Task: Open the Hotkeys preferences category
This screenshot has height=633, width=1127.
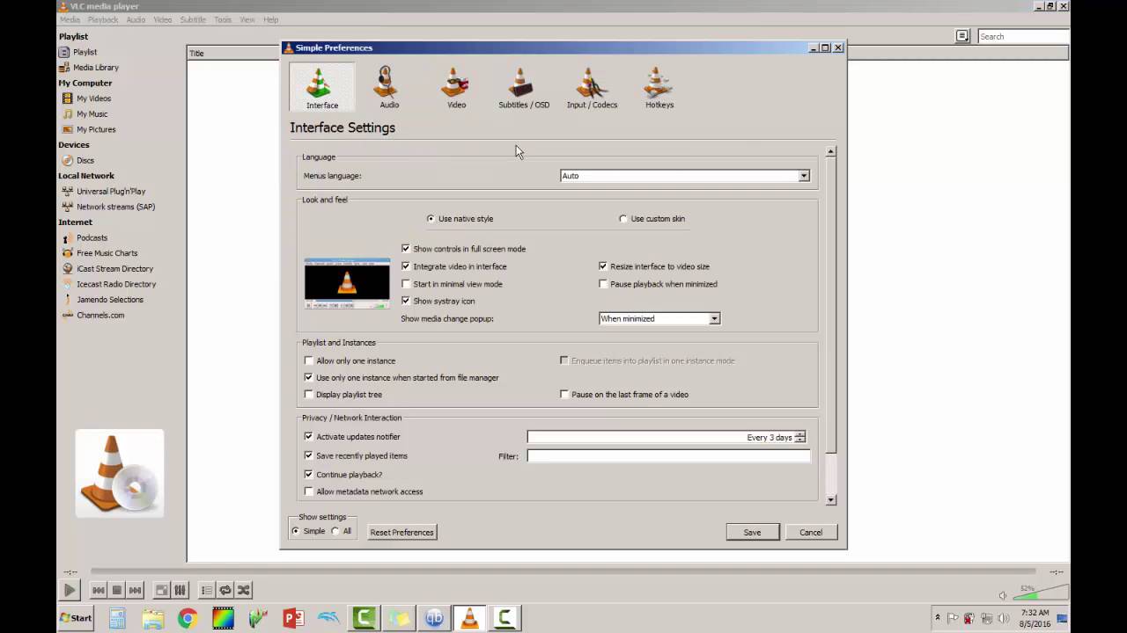Action: [x=659, y=87]
